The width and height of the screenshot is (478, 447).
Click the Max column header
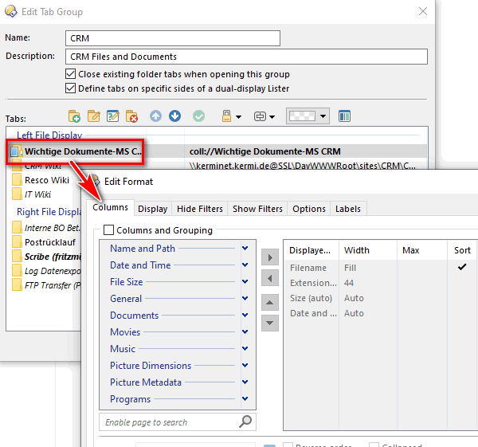pyautogui.click(x=422, y=250)
